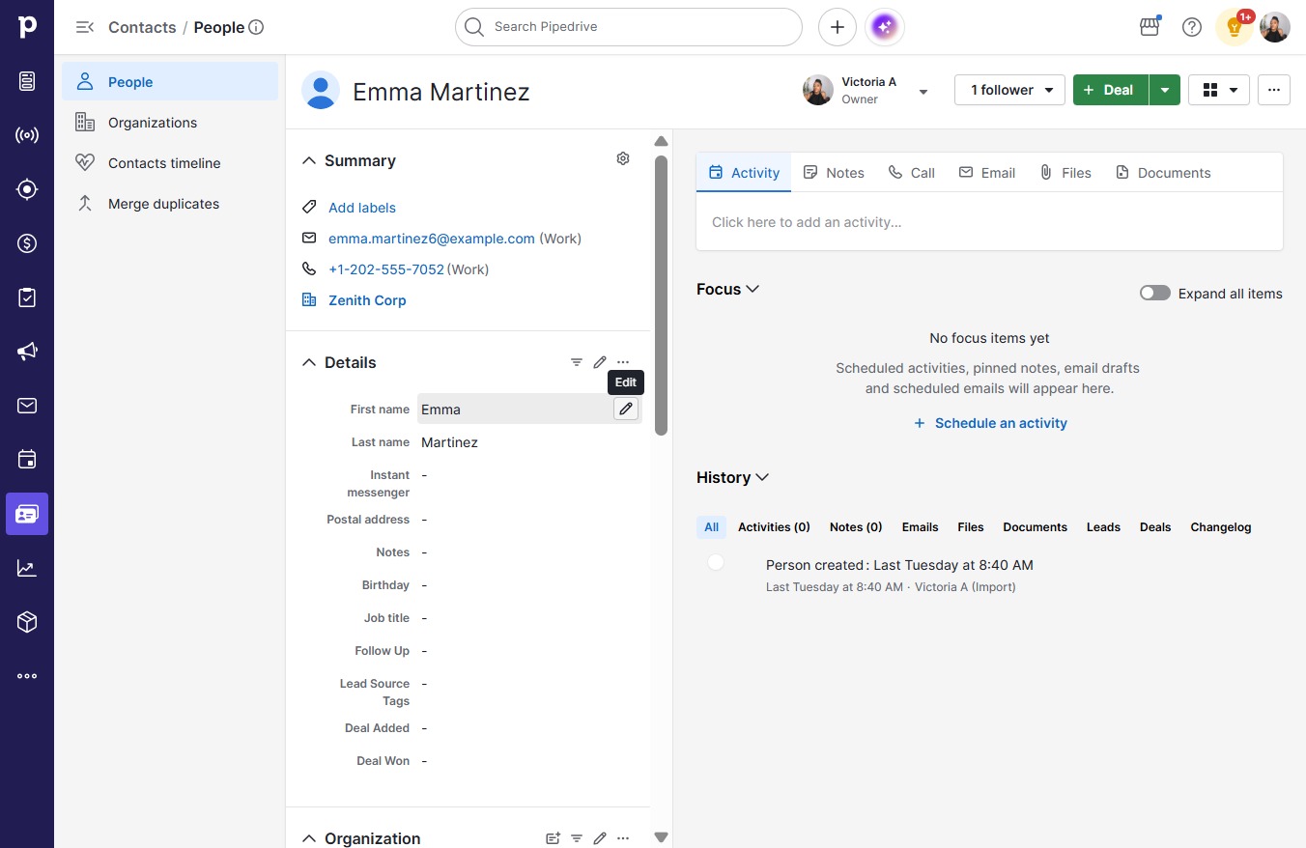This screenshot has width=1306, height=848.
Task: Click the details panel scrollbar thumb
Action: (662, 296)
